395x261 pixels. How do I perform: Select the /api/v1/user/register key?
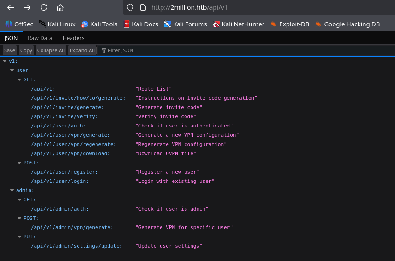coord(64,172)
